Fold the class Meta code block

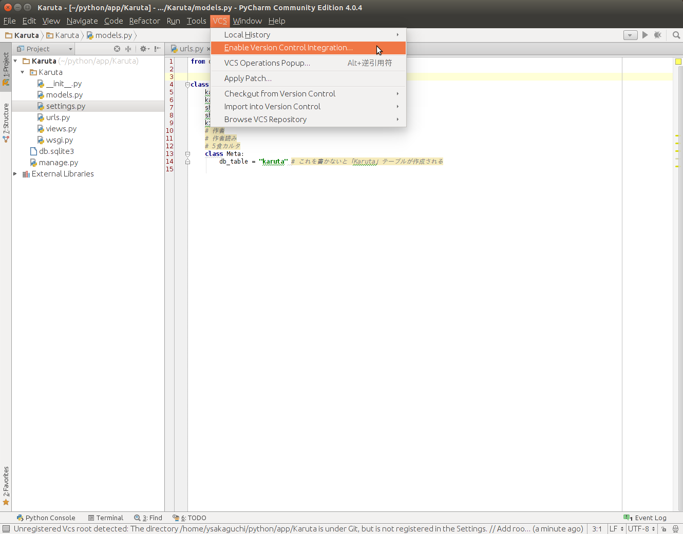point(187,154)
